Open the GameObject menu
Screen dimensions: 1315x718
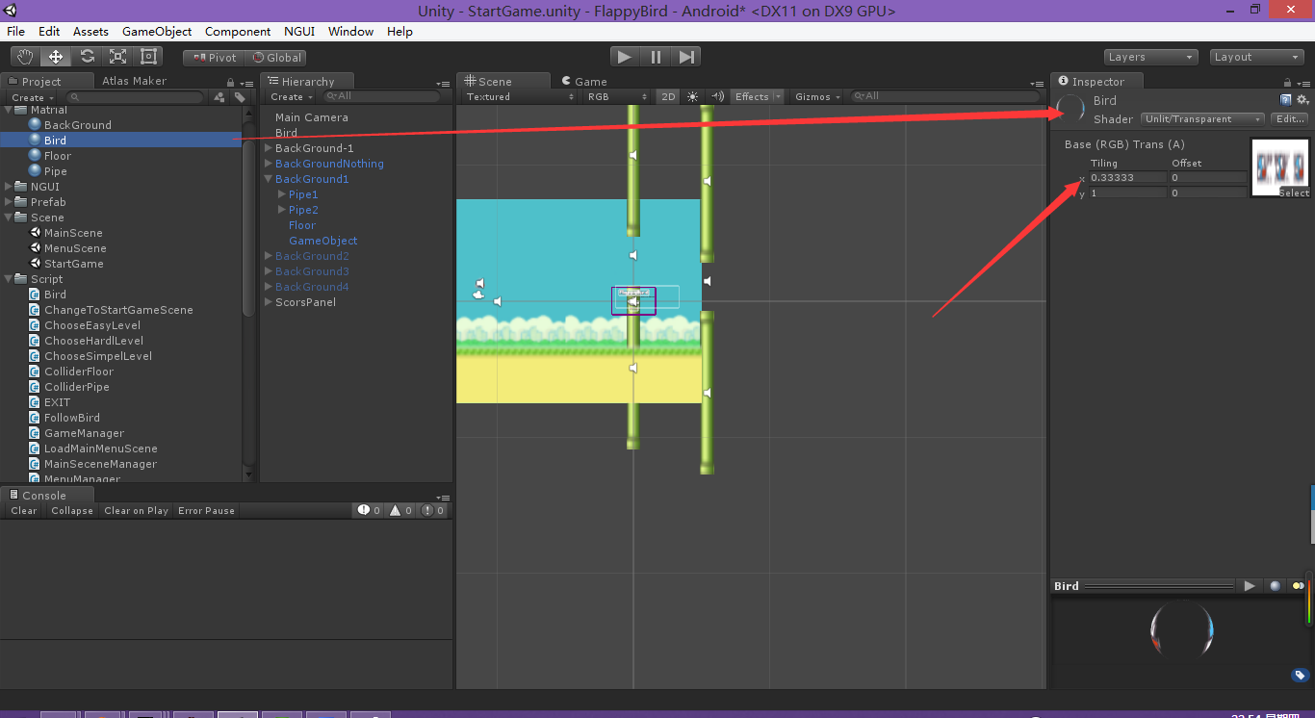pos(157,32)
